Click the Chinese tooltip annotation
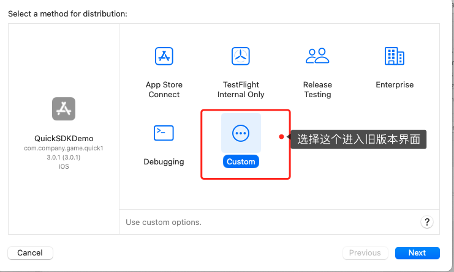Viewport: 454px width, 272px height. (x=358, y=139)
